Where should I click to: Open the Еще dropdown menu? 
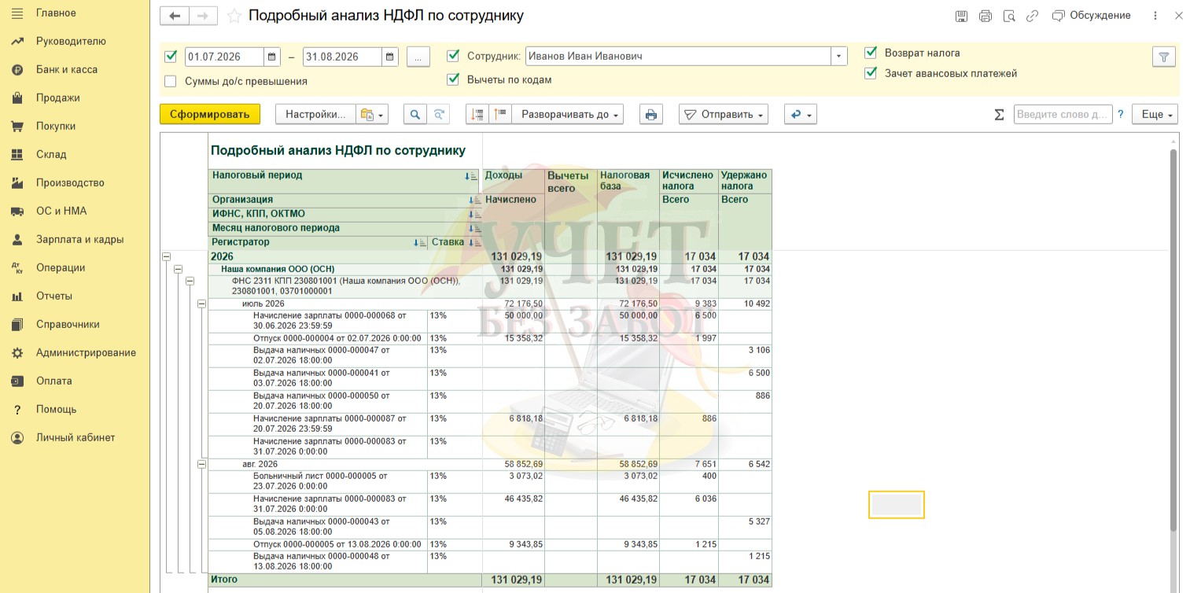(x=1155, y=114)
